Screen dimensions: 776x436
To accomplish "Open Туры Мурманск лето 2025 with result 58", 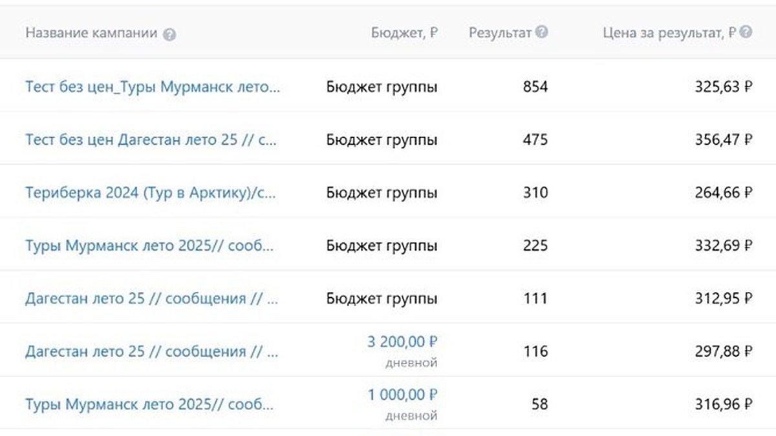I will pos(150,405).
